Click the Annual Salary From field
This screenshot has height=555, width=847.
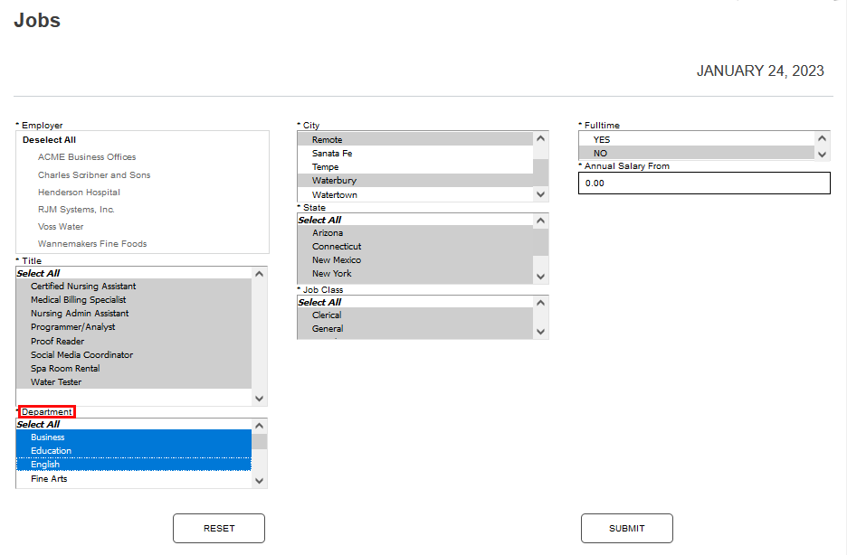[704, 183]
